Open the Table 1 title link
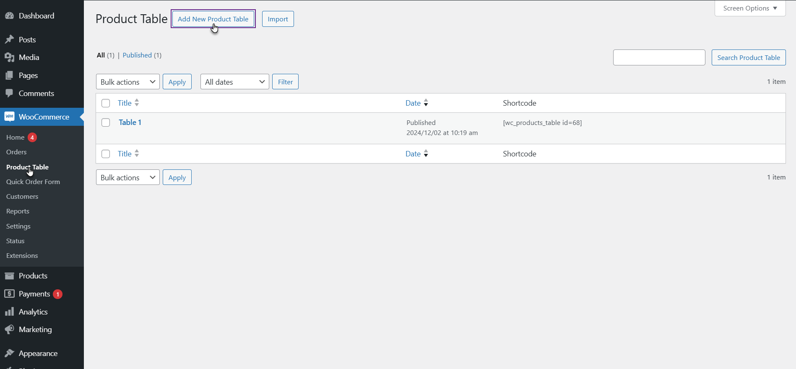The width and height of the screenshot is (796, 369). pyautogui.click(x=130, y=122)
